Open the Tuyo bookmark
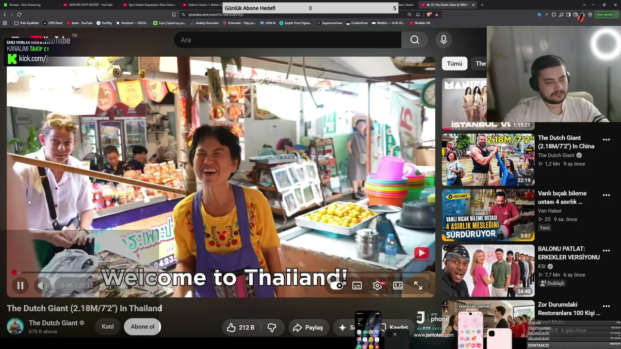This screenshot has height=349, width=621. [169, 23]
